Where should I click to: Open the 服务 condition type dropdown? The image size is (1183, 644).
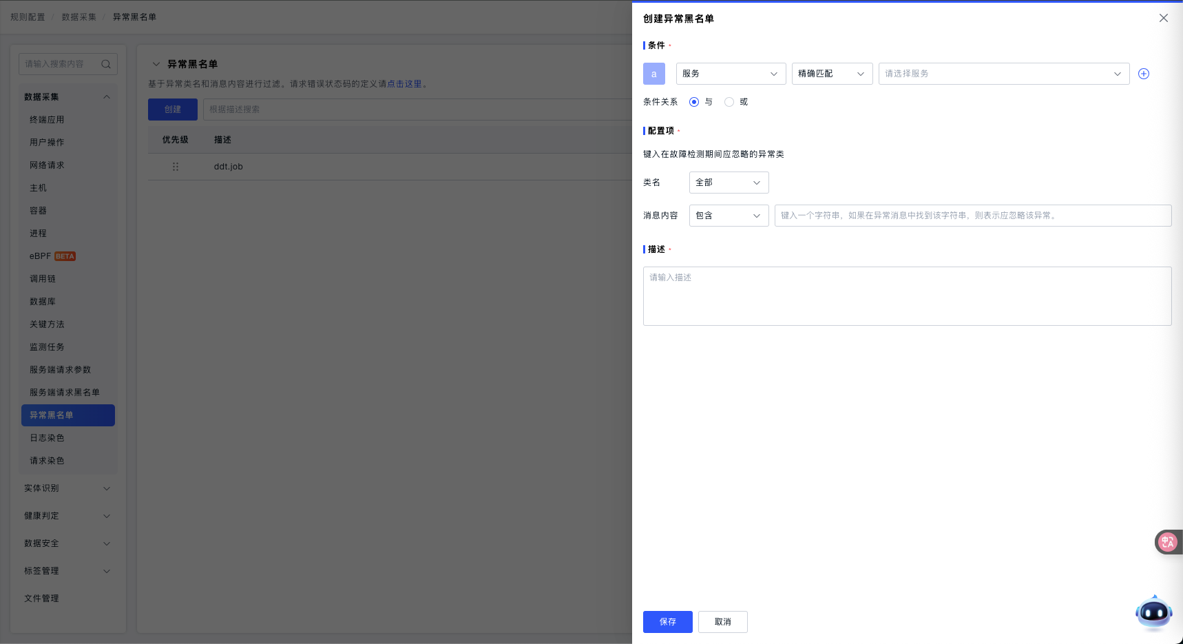730,74
